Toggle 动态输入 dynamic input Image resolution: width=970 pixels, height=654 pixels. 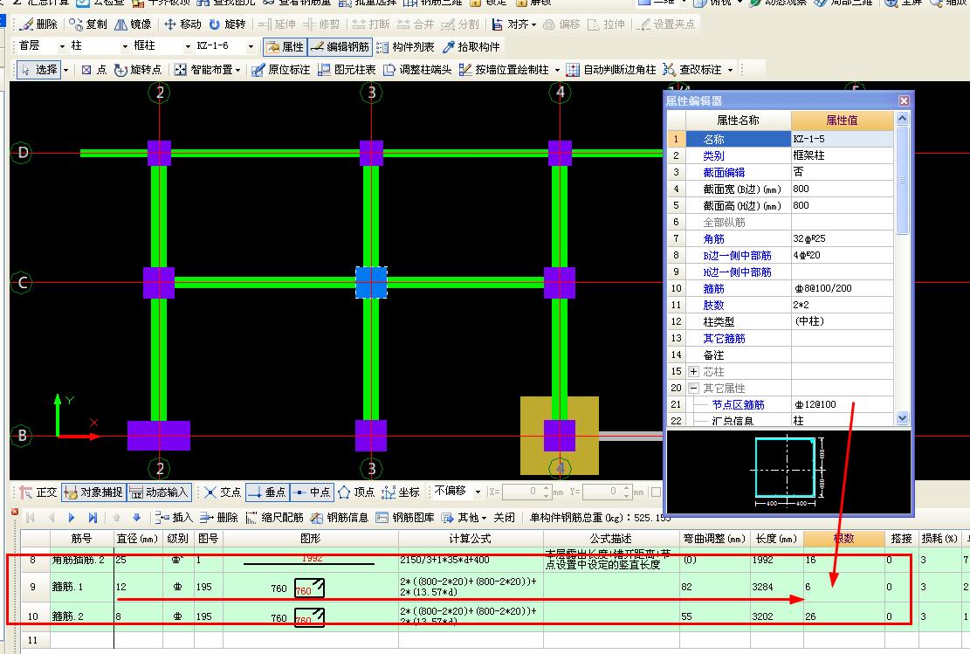tap(159, 492)
